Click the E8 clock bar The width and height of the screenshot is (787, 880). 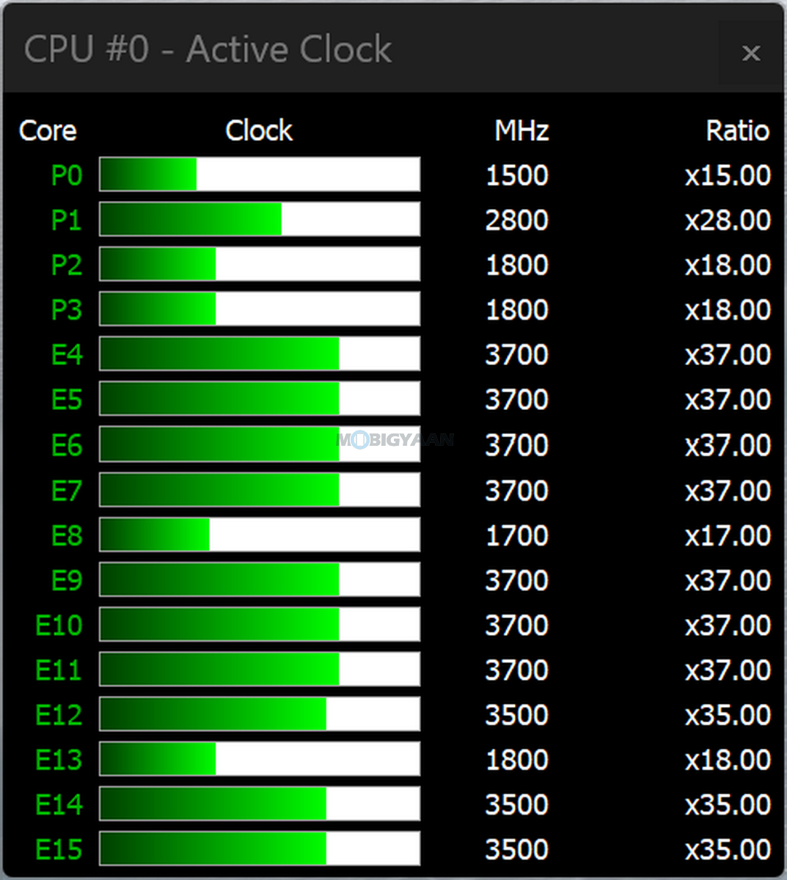pyautogui.click(x=260, y=535)
